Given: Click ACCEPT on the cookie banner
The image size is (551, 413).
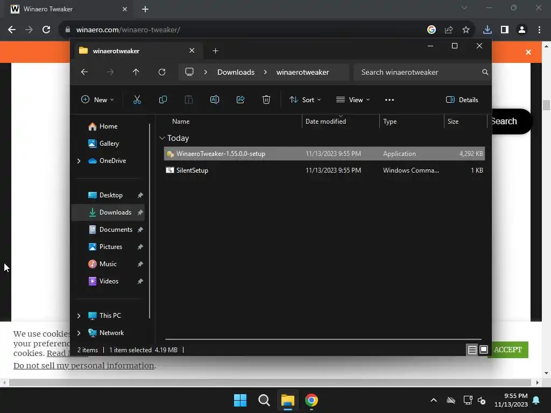Looking at the screenshot, I should tap(508, 350).
